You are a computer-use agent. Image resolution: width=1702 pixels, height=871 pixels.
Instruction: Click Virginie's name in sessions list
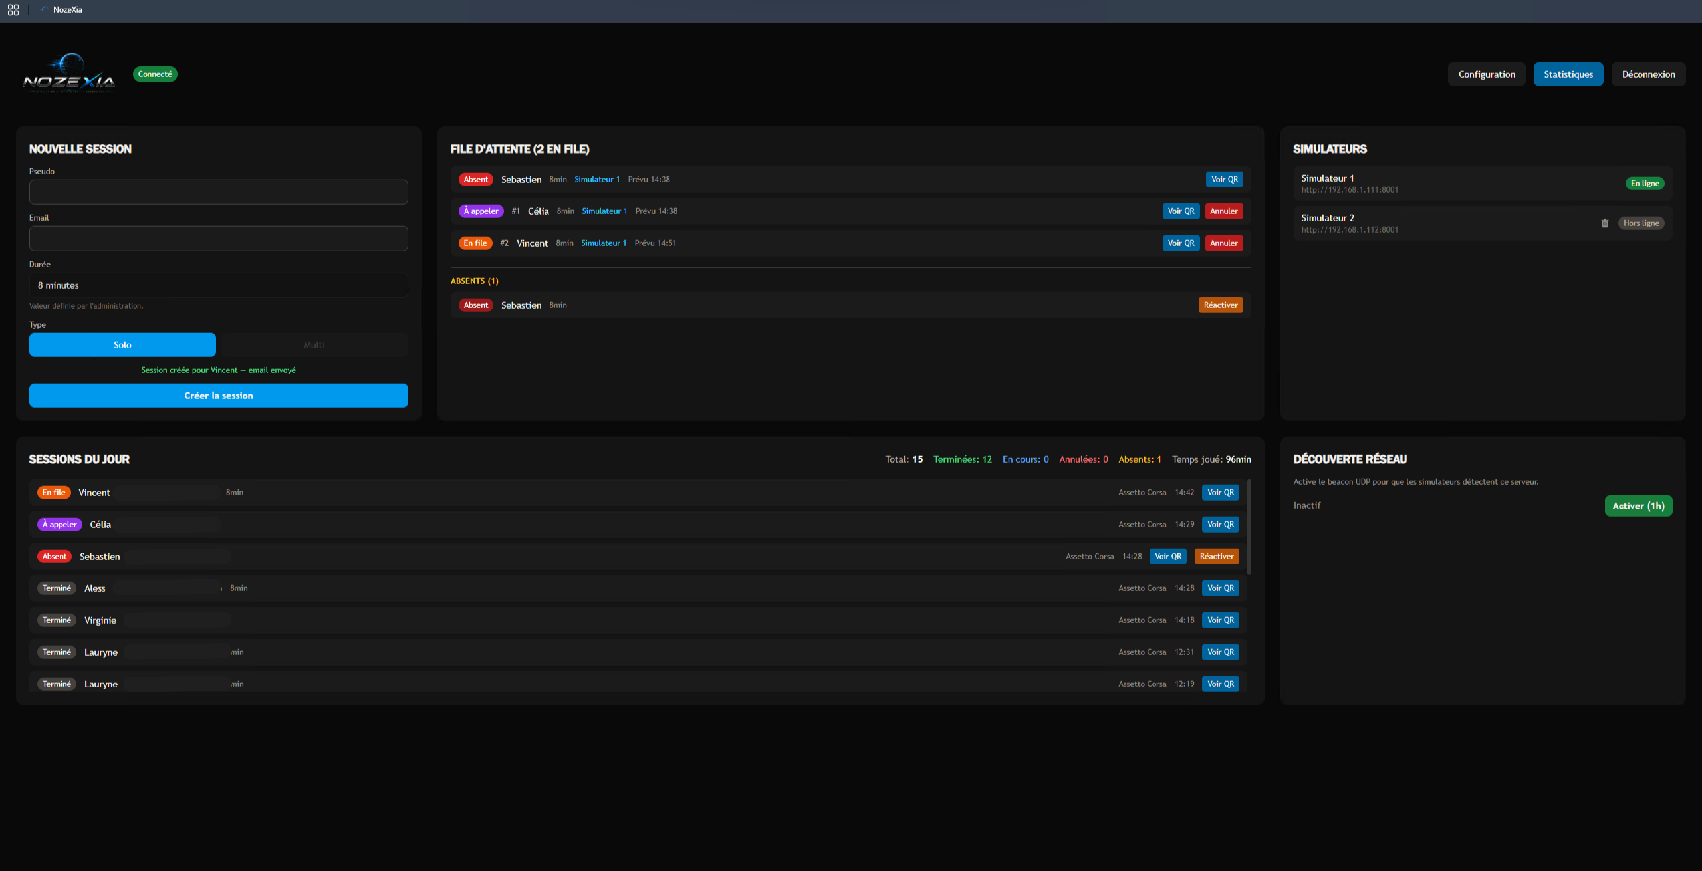(100, 620)
